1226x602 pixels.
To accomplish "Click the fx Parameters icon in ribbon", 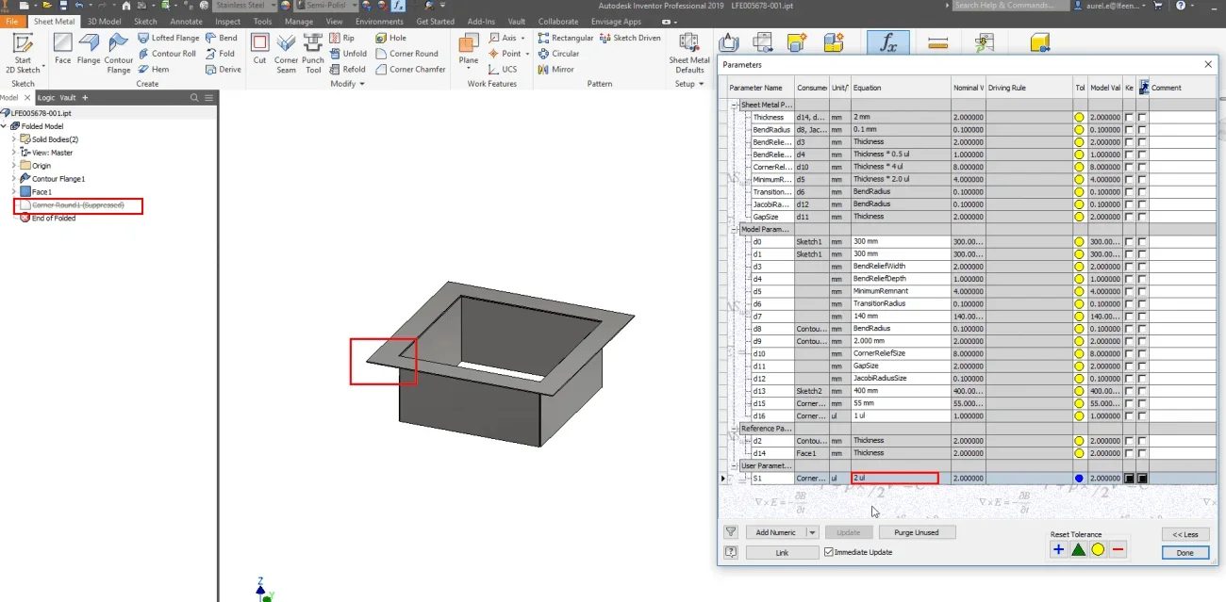I will (888, 43).
